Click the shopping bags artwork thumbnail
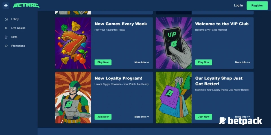 coord(174,98)
